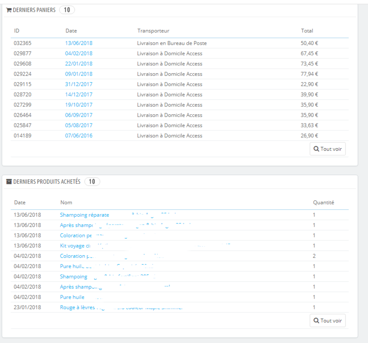The height and width of the screenshot is (343, 368).
Task: Open the cart dated 13/06/2018
Action: click(x=79, y=43)
